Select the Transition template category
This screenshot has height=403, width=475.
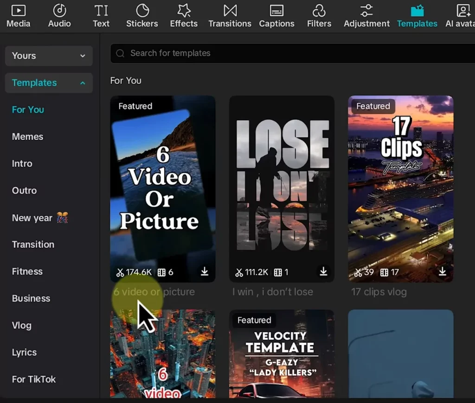[x=33, y=245]
